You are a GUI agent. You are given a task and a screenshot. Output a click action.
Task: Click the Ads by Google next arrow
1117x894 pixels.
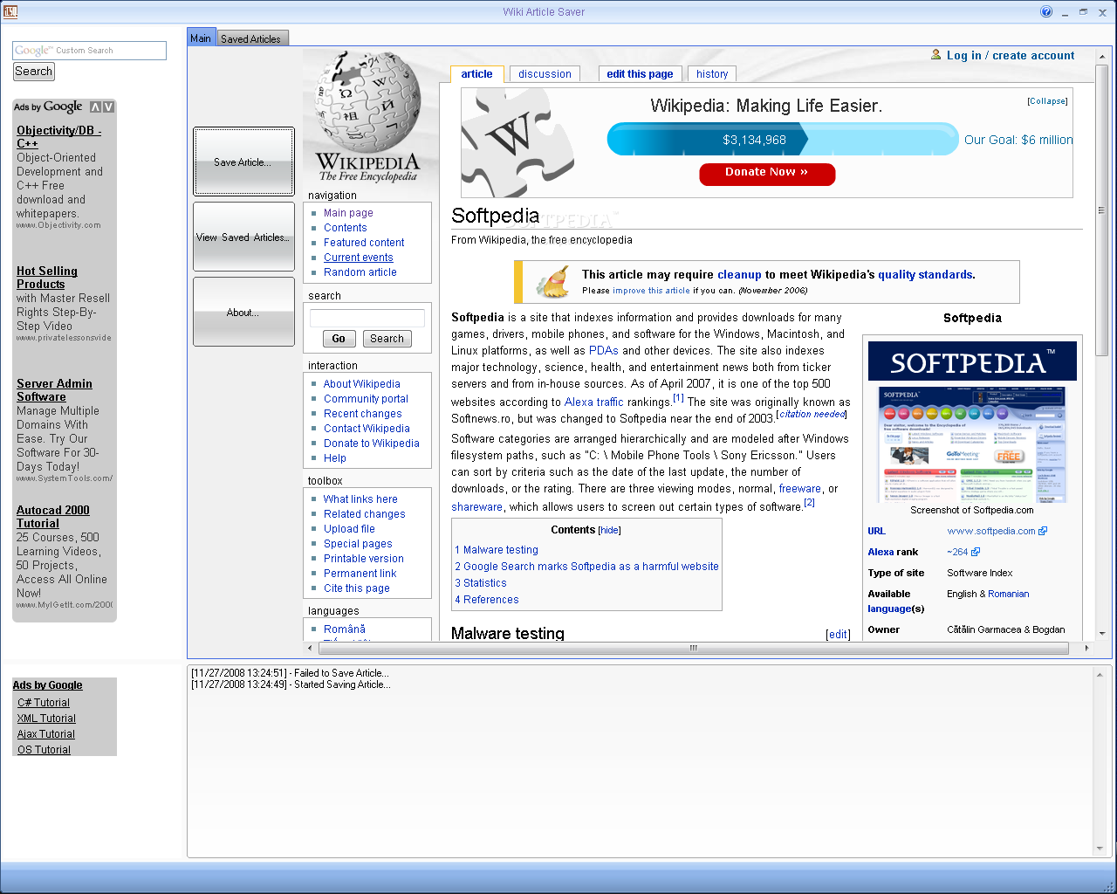108,107
